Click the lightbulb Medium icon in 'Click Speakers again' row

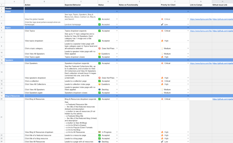162,93
